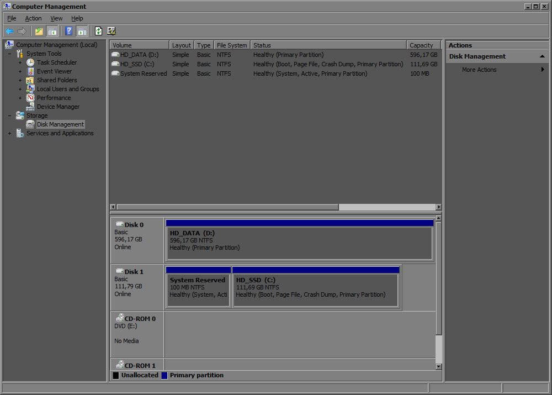Viewport: 552px width, 395px height.
Task: Open the Action menu
Action: [33, 18]
